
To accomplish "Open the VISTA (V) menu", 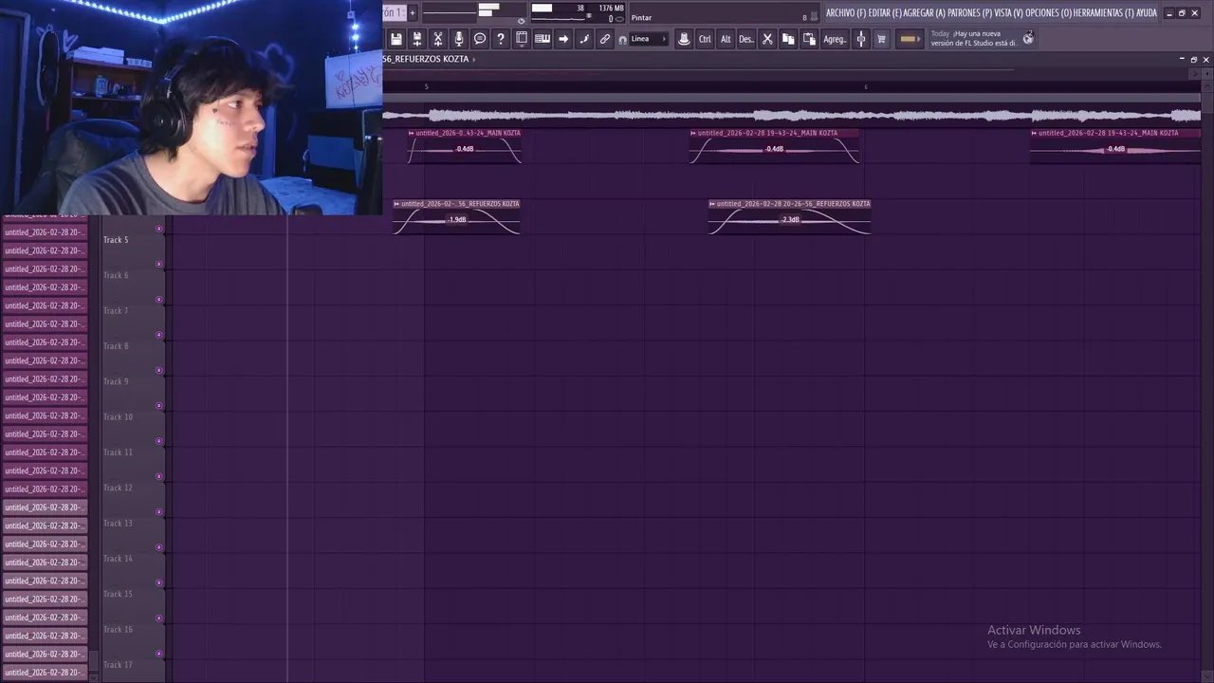I will pyautogui.click(x=1009, y=13).
